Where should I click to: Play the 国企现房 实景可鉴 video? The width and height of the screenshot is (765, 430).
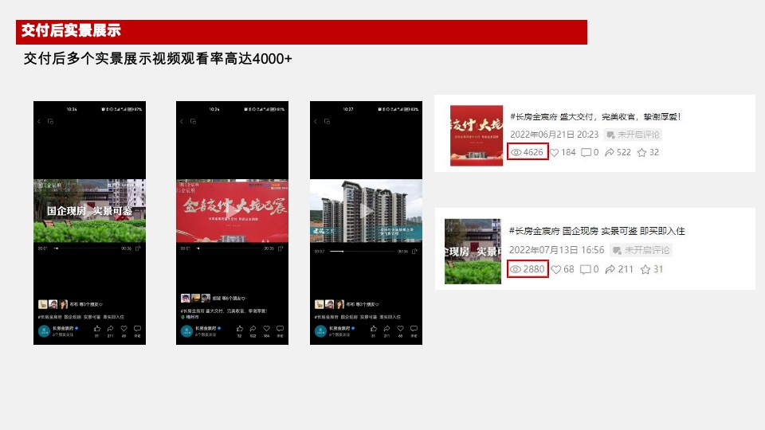tap(89, 210)
